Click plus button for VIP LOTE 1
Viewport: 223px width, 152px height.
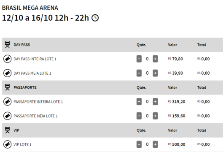coord(155,144)
